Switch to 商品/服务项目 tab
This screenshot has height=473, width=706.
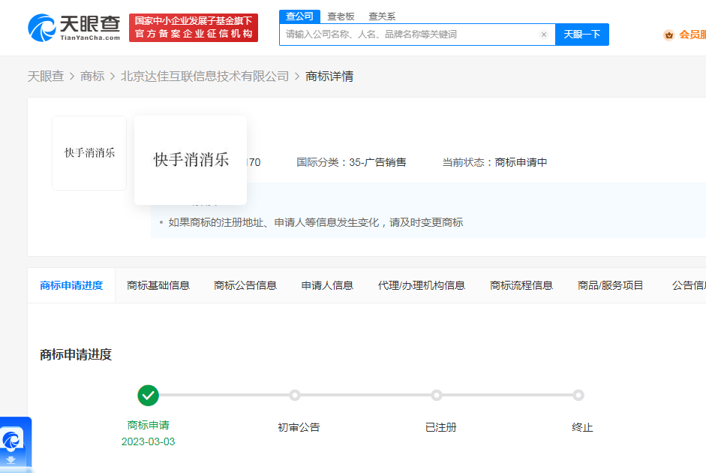click(611, 285)
